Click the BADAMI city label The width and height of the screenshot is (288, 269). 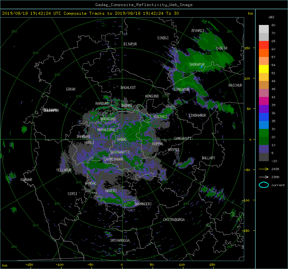[x=127, y=106]
